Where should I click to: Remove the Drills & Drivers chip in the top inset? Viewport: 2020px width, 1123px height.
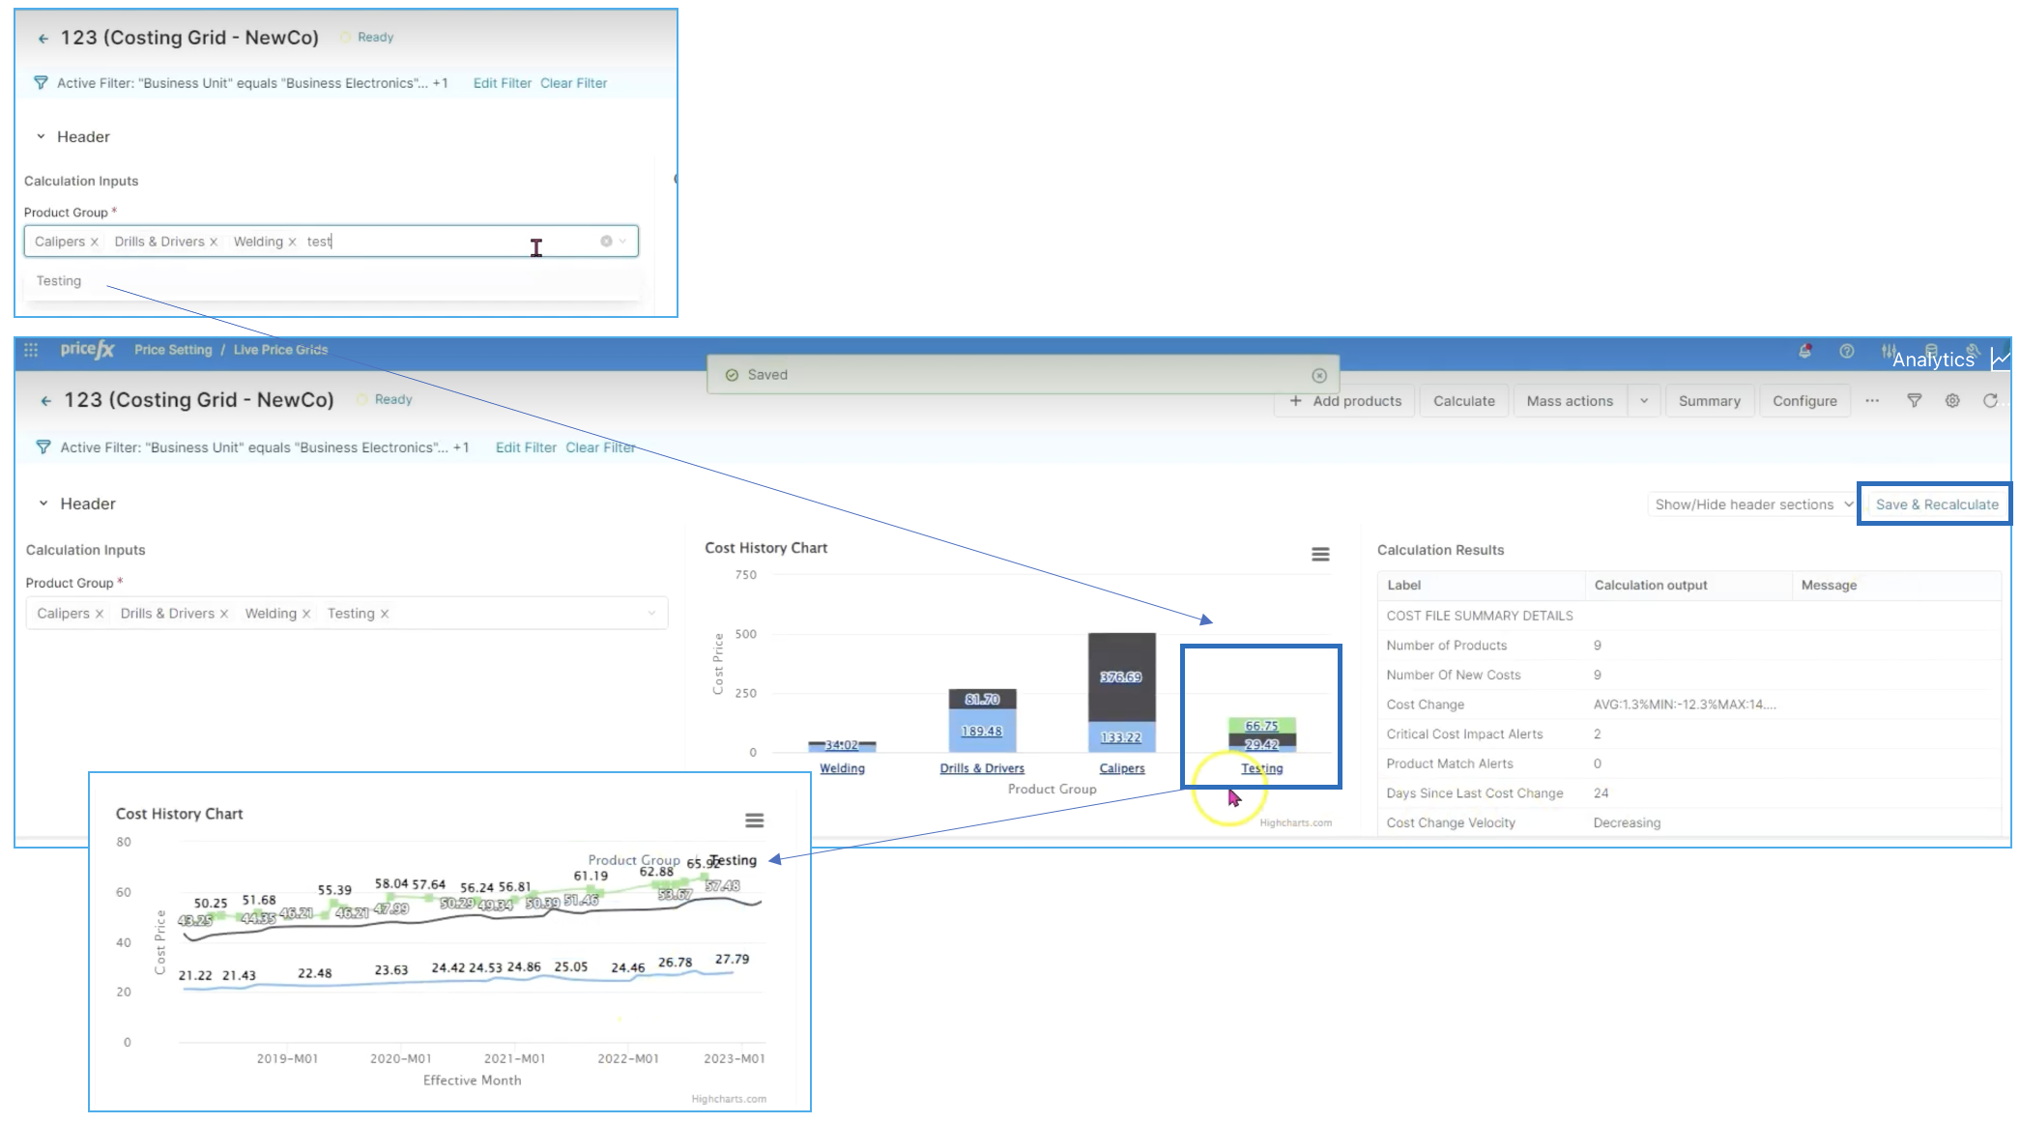tap(214, 242)
